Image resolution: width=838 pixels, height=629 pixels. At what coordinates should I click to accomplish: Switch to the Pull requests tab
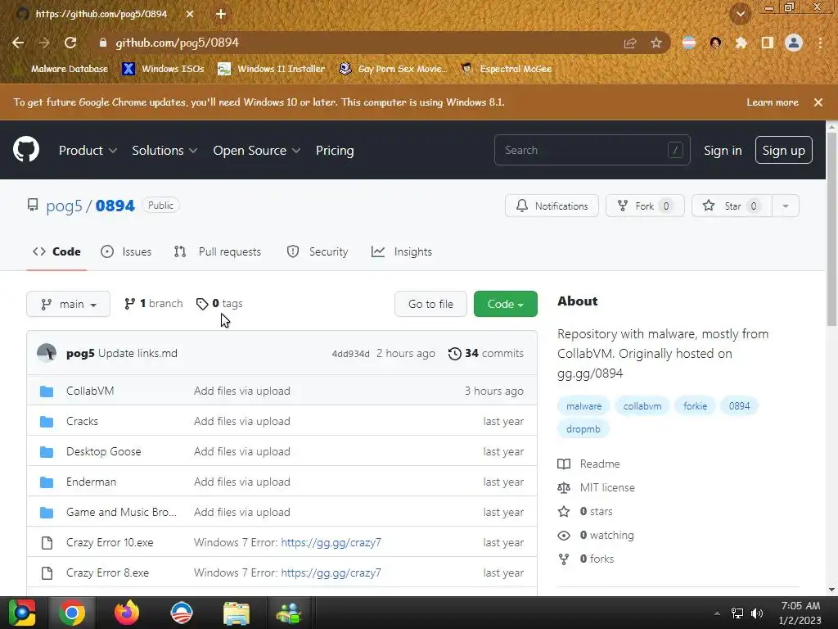click(x=218, y=251)
